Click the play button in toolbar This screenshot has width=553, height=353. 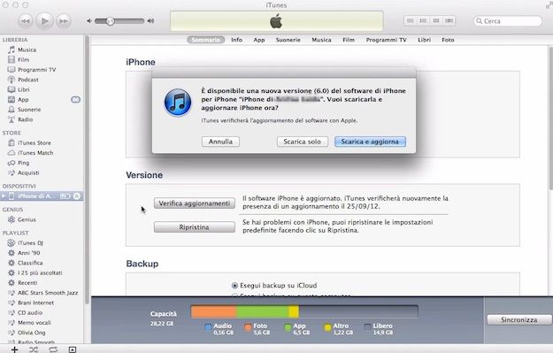[x=44, y=21]
